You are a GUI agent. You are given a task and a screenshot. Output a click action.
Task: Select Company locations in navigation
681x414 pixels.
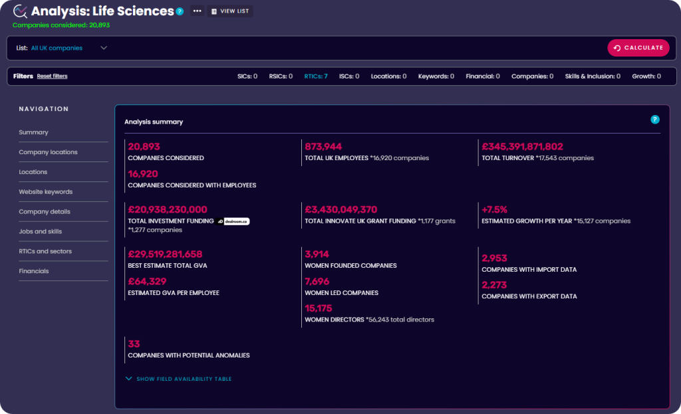pyautogui.click(x=48, y=152)
